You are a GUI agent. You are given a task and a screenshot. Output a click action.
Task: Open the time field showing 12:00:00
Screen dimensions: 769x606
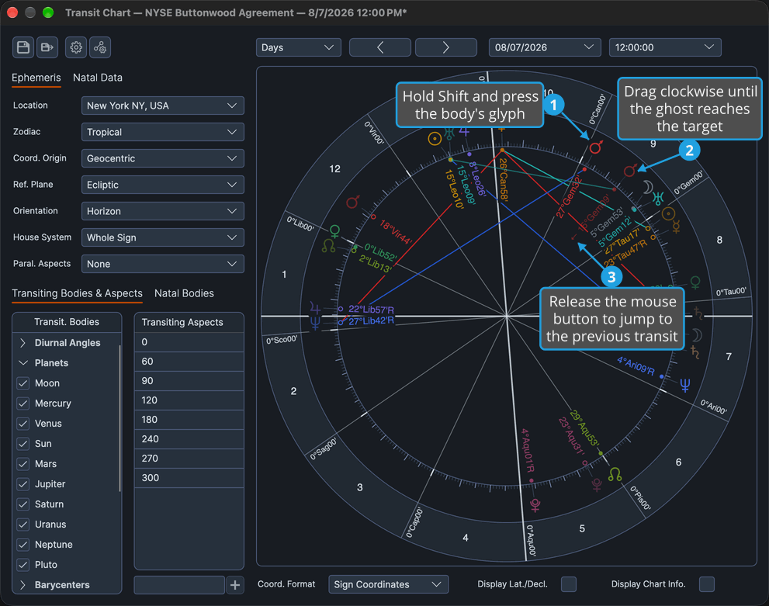pos(665,47)
